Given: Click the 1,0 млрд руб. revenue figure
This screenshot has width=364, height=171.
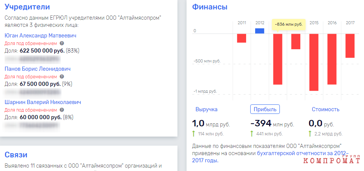Looking at the screenshot, I should click(211, 124).
